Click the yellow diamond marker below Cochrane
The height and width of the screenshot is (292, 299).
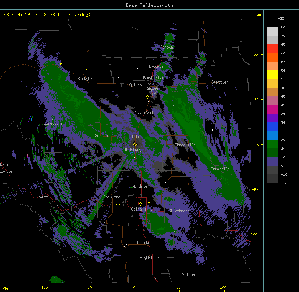pyautogui.click(x=118, y=205)
